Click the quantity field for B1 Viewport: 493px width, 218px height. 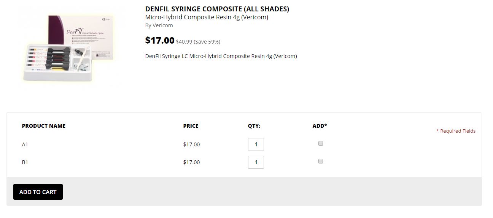pos(256,162)
